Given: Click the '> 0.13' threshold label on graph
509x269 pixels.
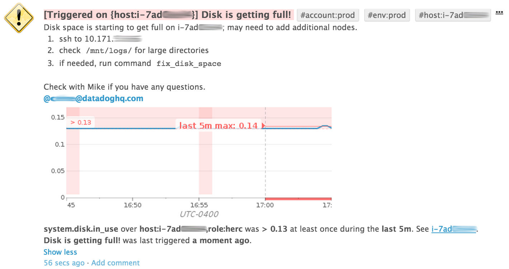Looking at the screenshot, I should click(81, 122).
